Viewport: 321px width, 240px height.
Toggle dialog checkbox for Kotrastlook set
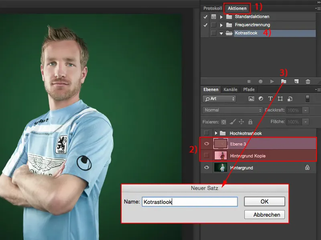213,33
